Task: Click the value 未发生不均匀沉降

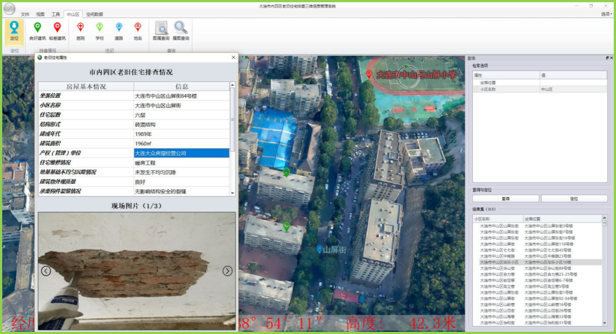Action: click(x=155, y=172)
